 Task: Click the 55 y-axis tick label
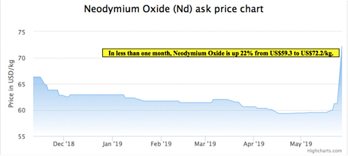click(x=23, y=136)
